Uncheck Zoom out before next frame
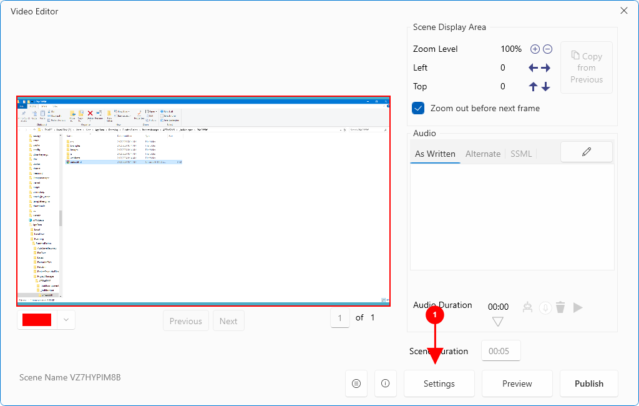Viewport: 639px width, 406px height. (x=418, y=108)
